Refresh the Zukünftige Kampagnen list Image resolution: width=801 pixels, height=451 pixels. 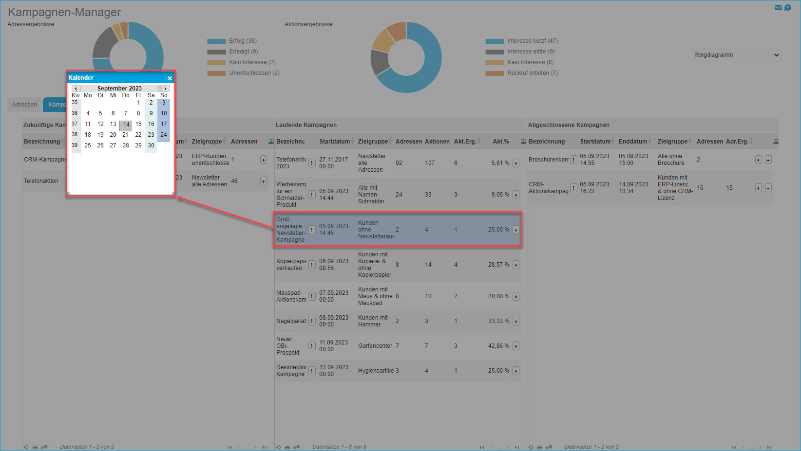click(26, 447)
